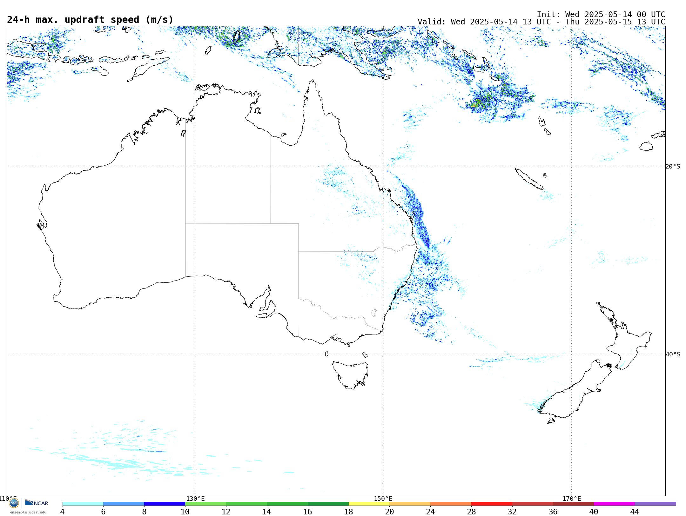Select the magenta 40–44 m/s swatch
Image resolution: width=686 pixels, height=516 pixels.
615,504
